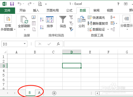This screenshot has height=97, width=133.
Task: Click the Enter checkmark formula bar button
Action: coord(49,44)
